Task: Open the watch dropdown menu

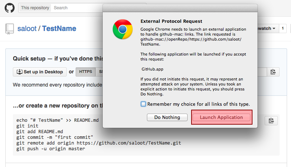Action: [x=267, y=28]
